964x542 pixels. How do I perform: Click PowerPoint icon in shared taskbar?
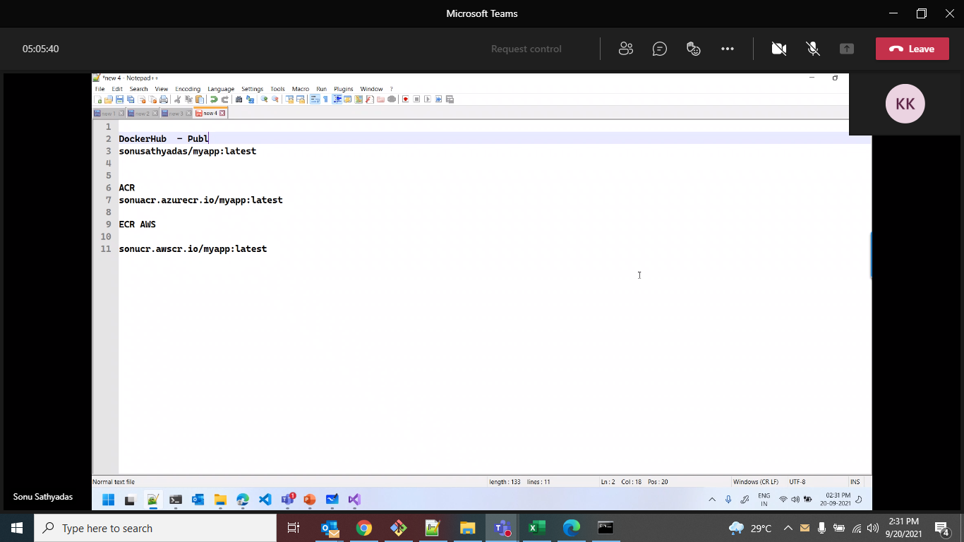click(x=309, y=500)
